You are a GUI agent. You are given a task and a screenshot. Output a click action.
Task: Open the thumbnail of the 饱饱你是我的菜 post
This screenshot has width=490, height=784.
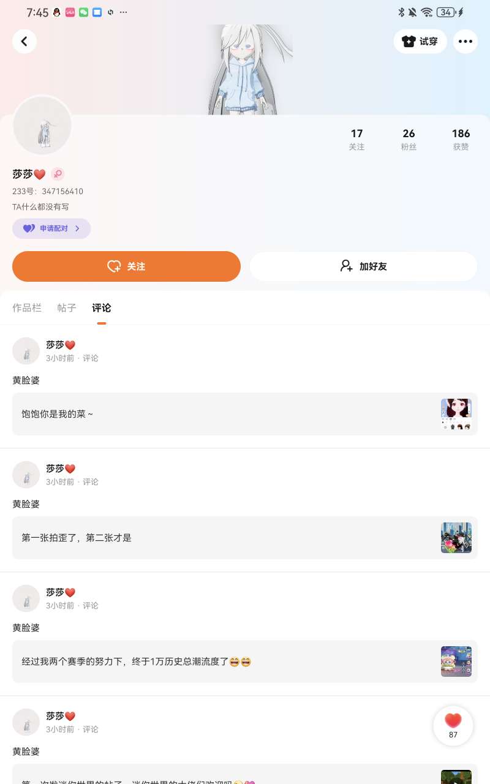coord(456,414)
